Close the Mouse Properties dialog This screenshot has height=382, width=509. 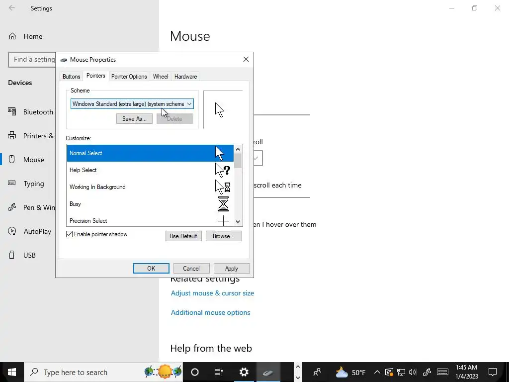[246, 59]
